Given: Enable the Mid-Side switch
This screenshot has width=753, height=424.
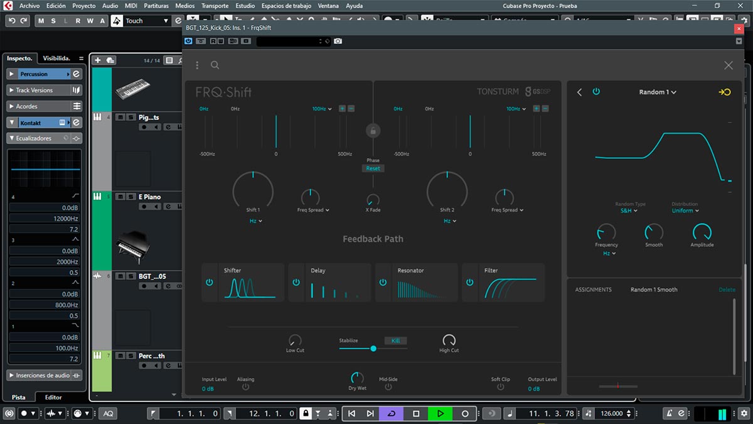Looking at the screenshot, I should pyautogui.click(x=388, y=387).
